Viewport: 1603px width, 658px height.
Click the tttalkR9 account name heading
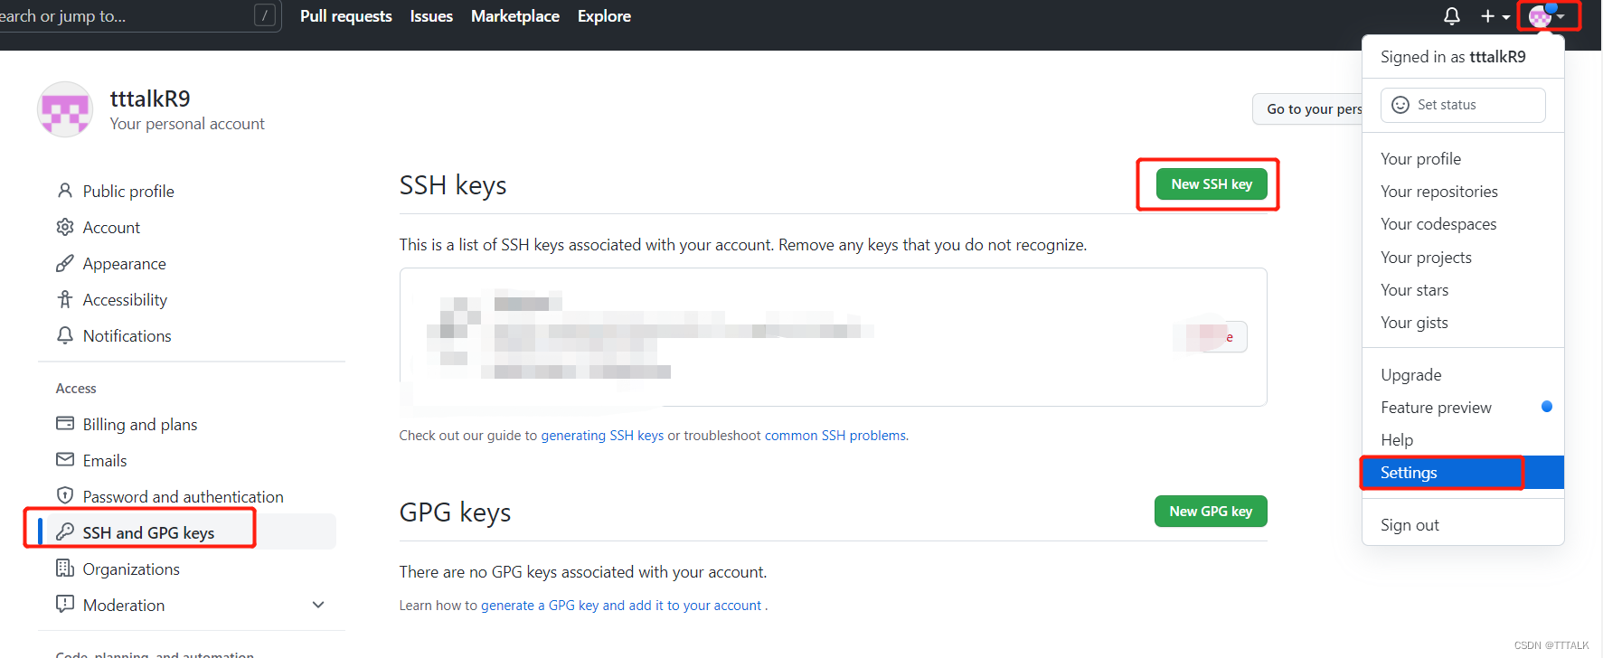tap(150, 99)
